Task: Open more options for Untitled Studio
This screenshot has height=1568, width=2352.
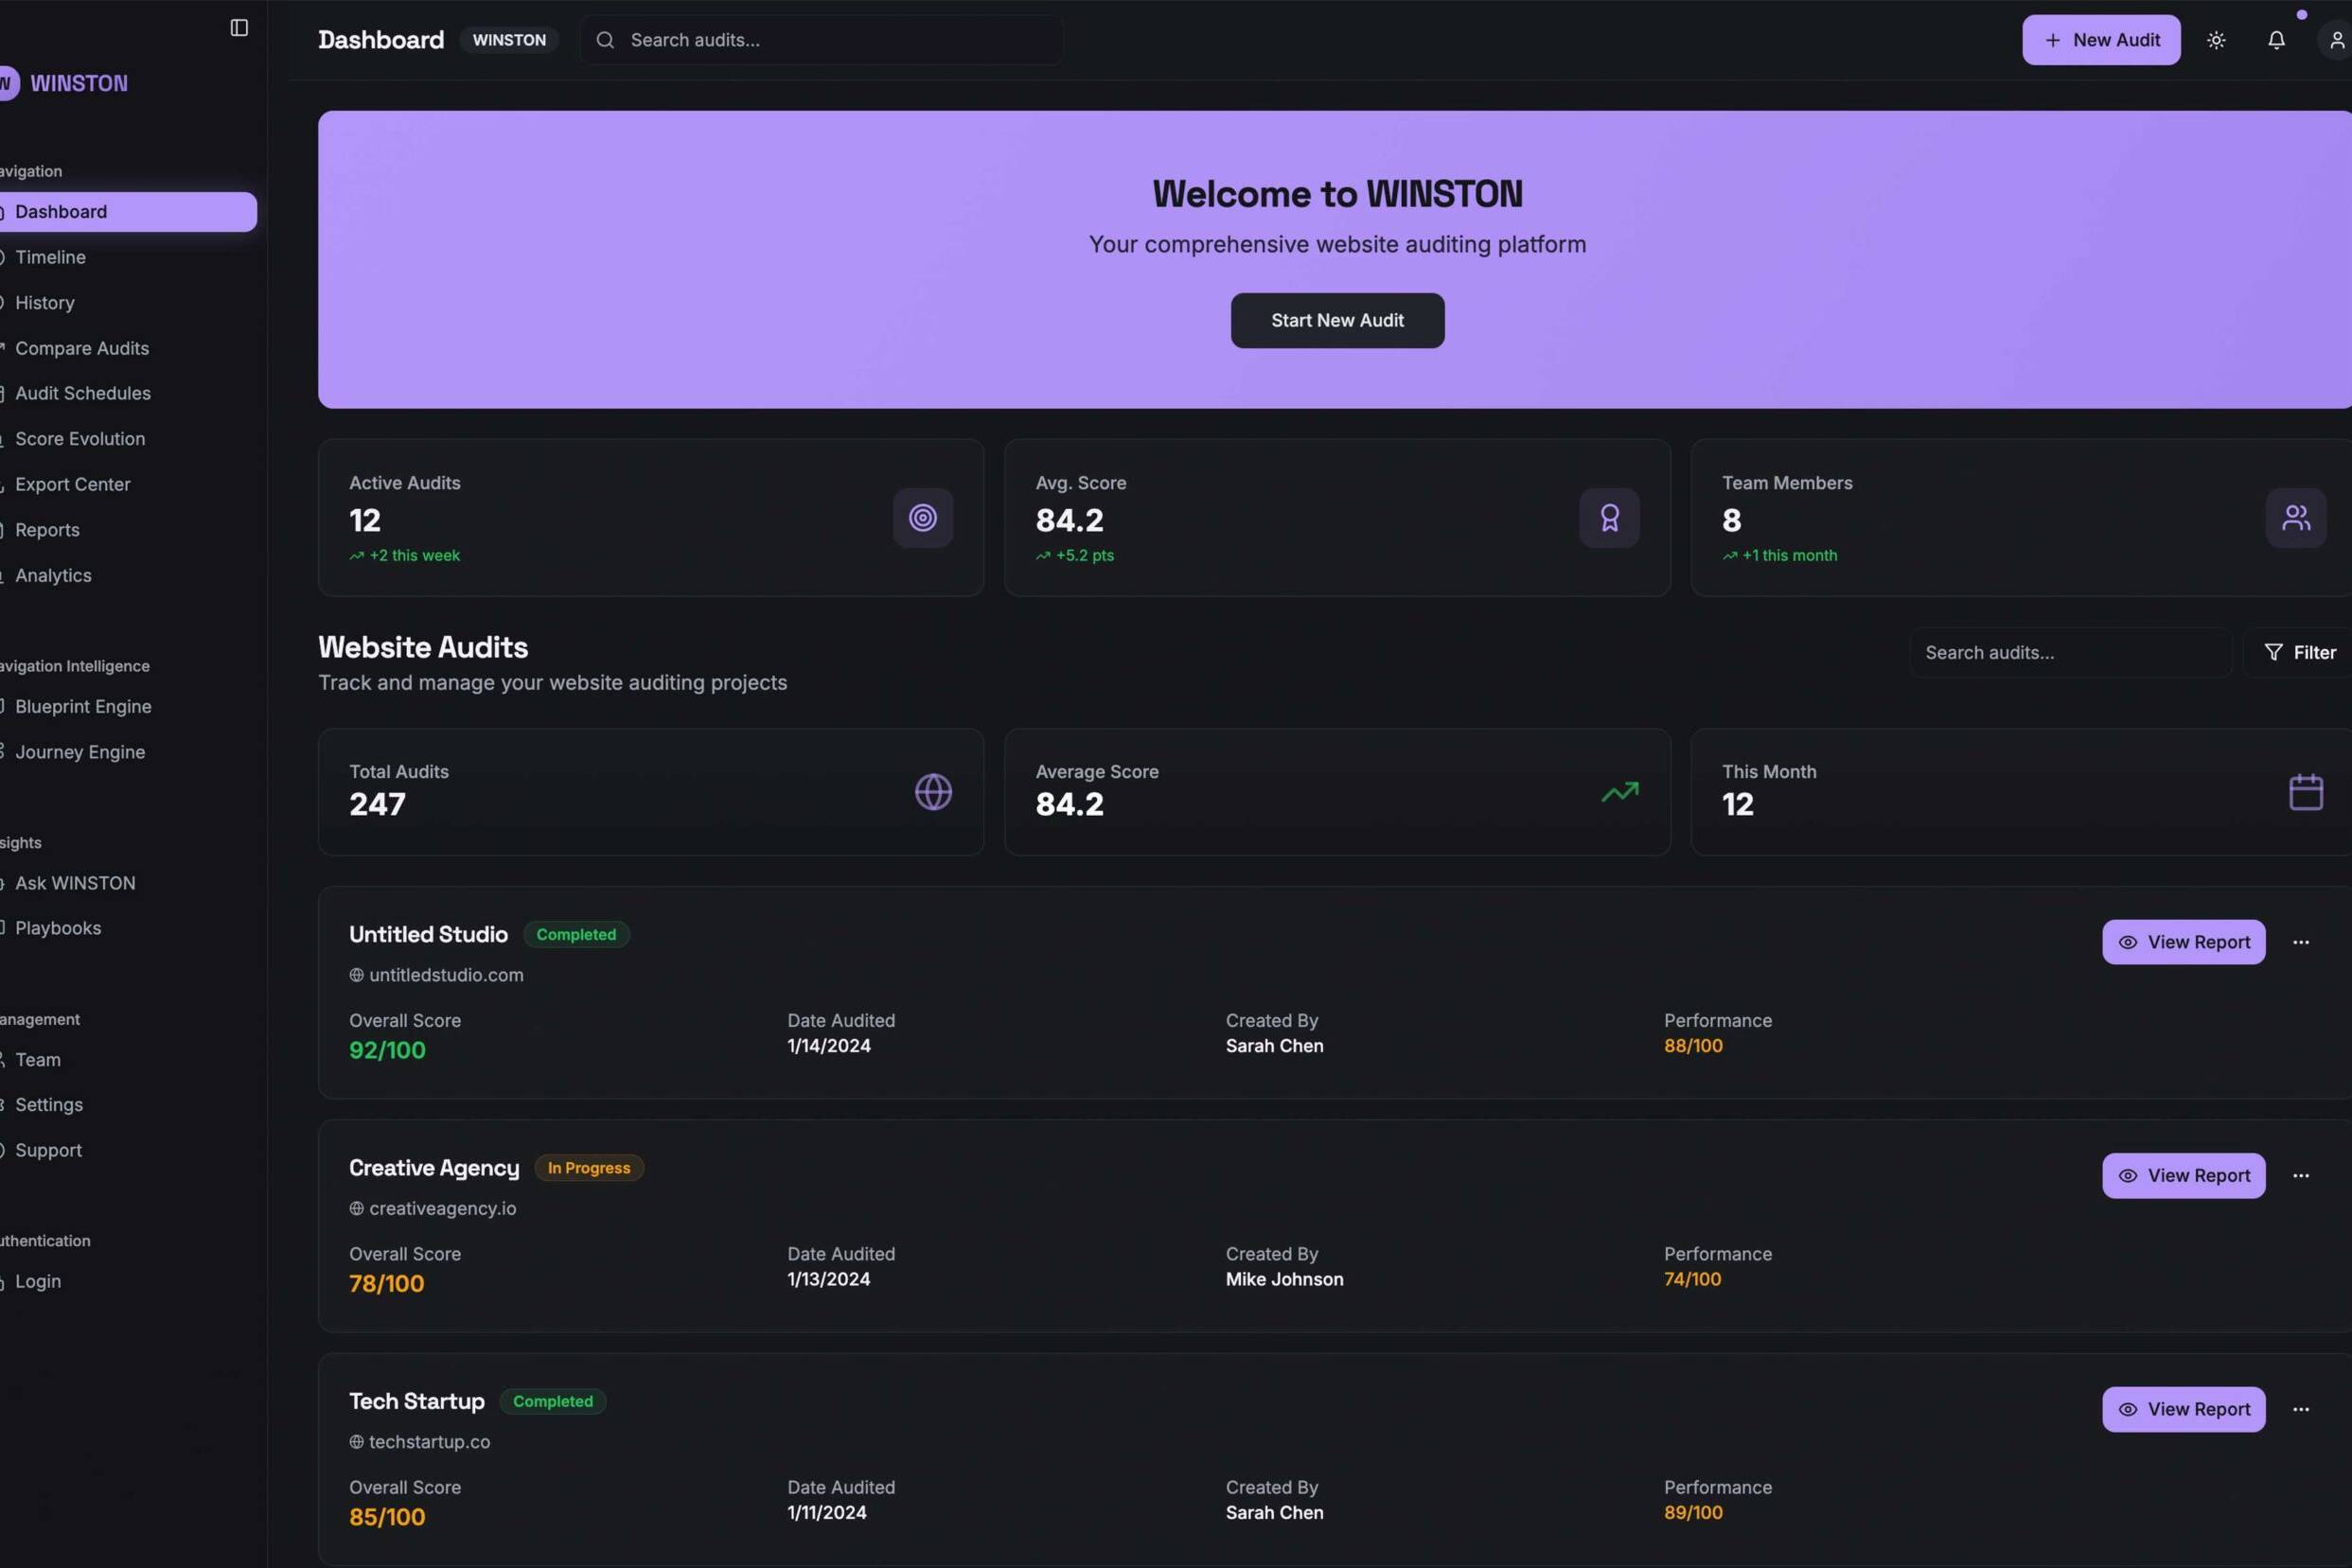Action: click(2301, 942)
